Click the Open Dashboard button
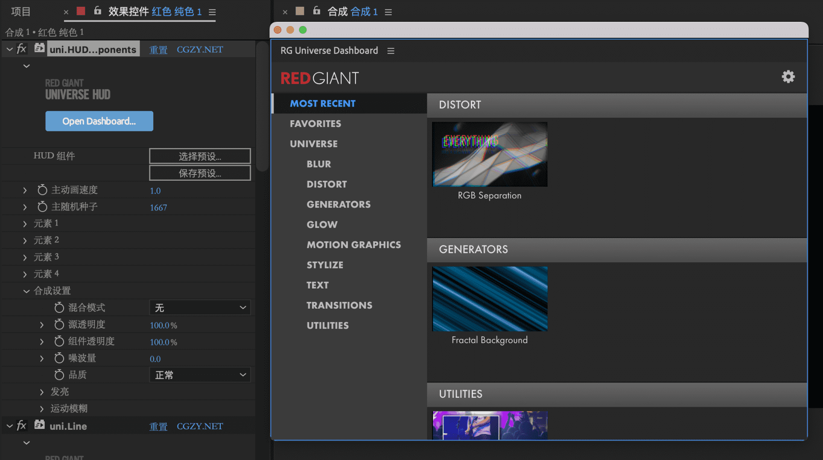 (x=99, y=121)
